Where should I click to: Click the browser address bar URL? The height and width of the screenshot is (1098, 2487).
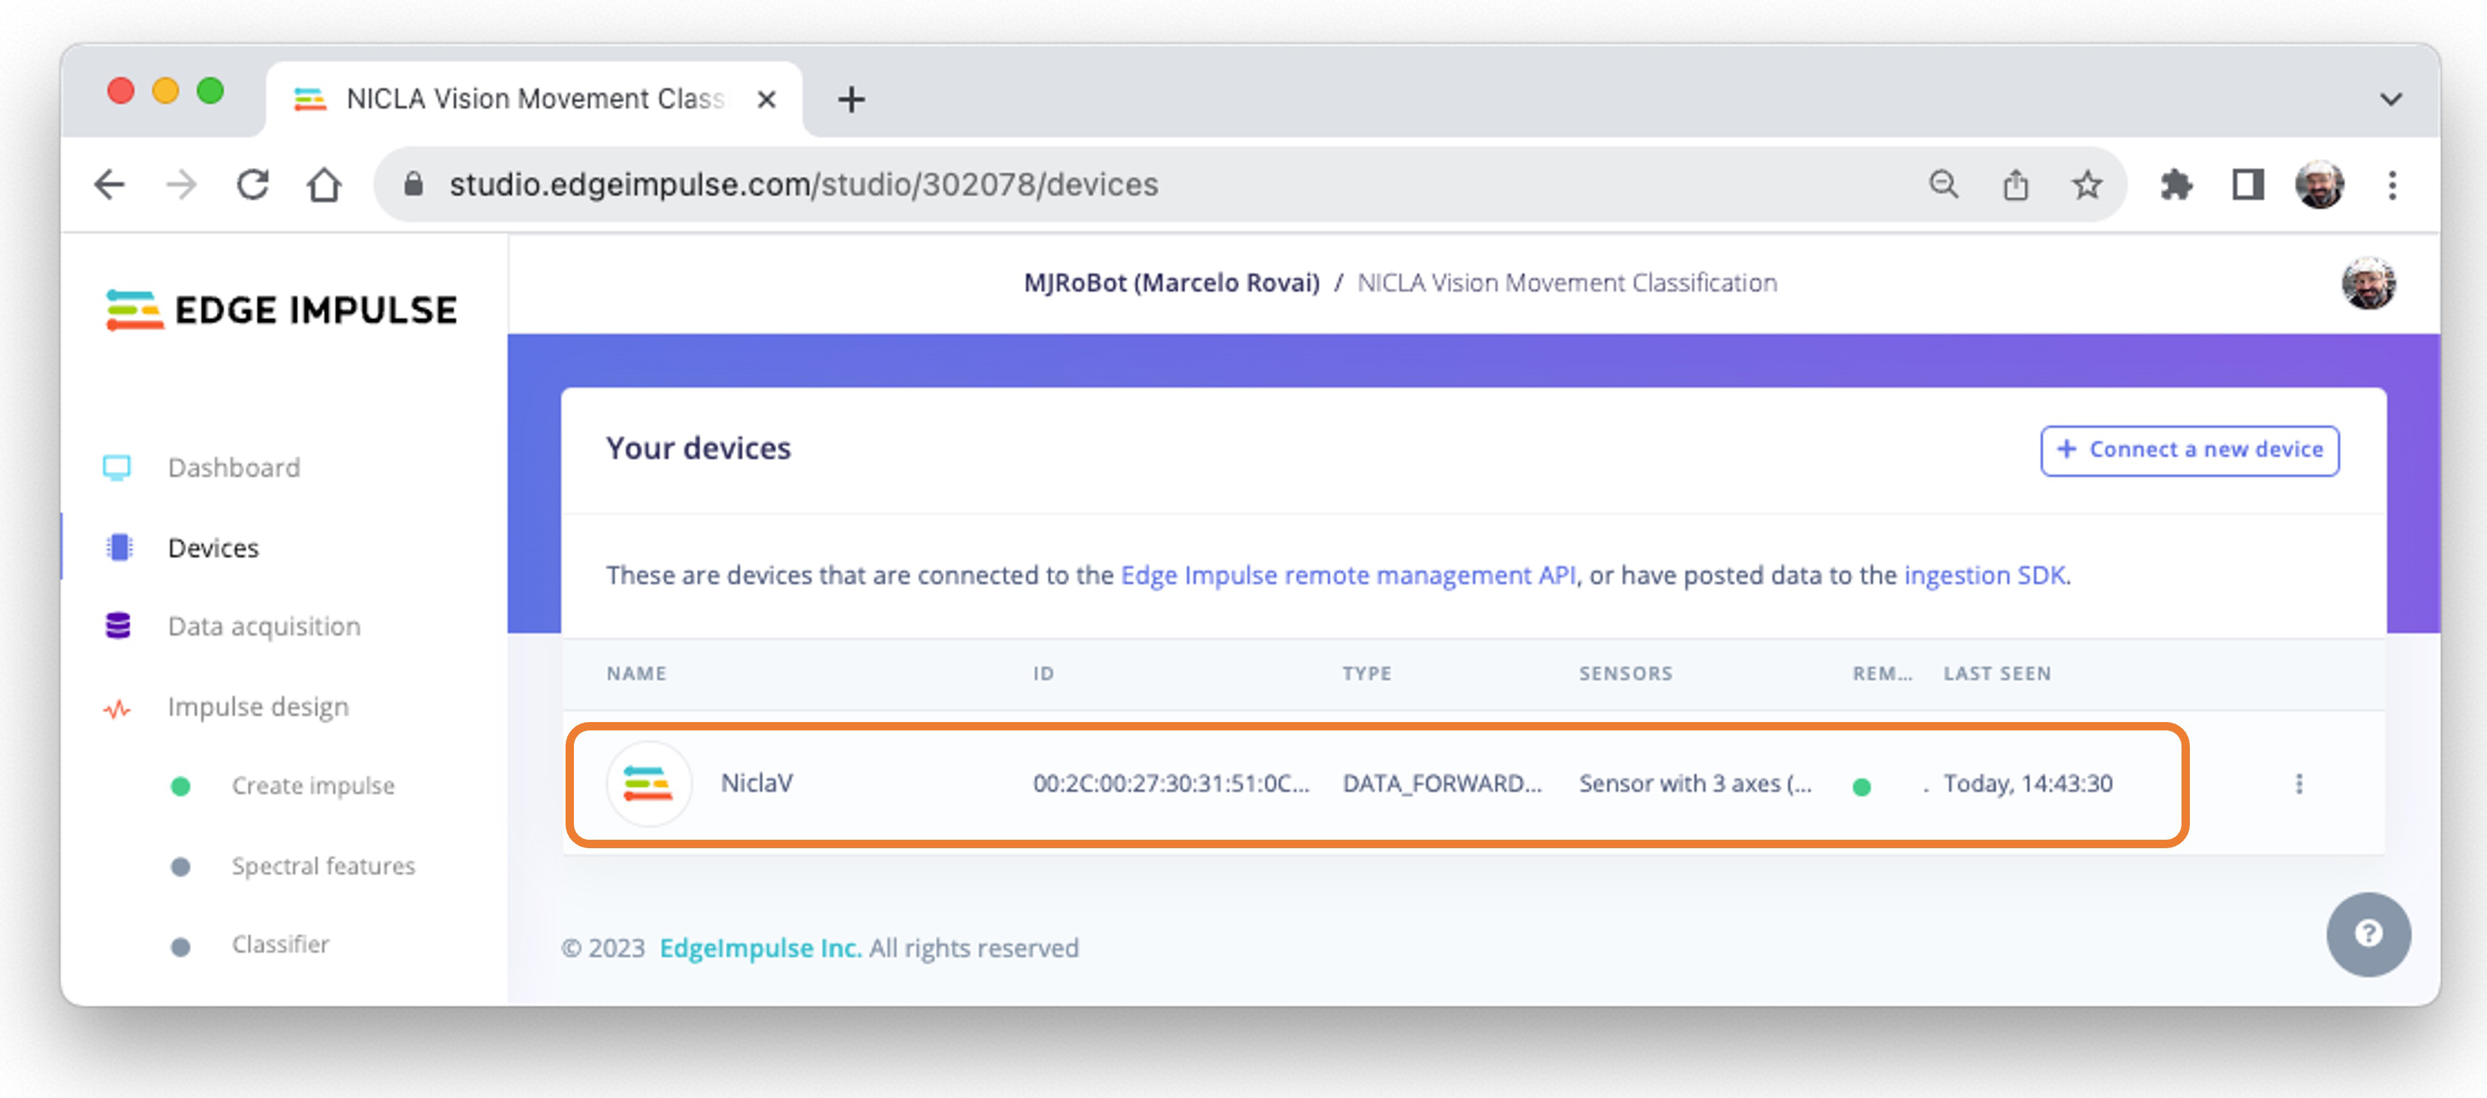pyautogui.click(x=802, y=184)
